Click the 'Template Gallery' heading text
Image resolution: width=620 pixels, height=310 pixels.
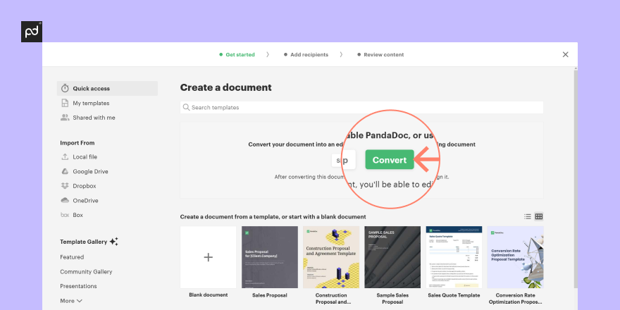[83, 242]
